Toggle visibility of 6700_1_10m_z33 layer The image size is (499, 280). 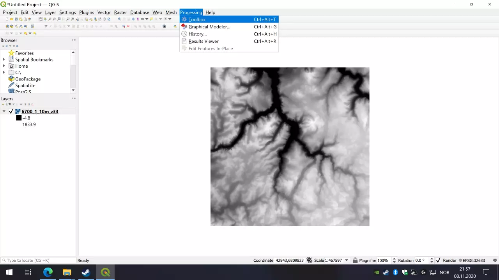tap(11, 112)
